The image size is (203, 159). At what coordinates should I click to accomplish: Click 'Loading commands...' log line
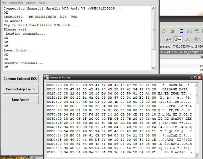pyautogui.click(x=26, y=34)
